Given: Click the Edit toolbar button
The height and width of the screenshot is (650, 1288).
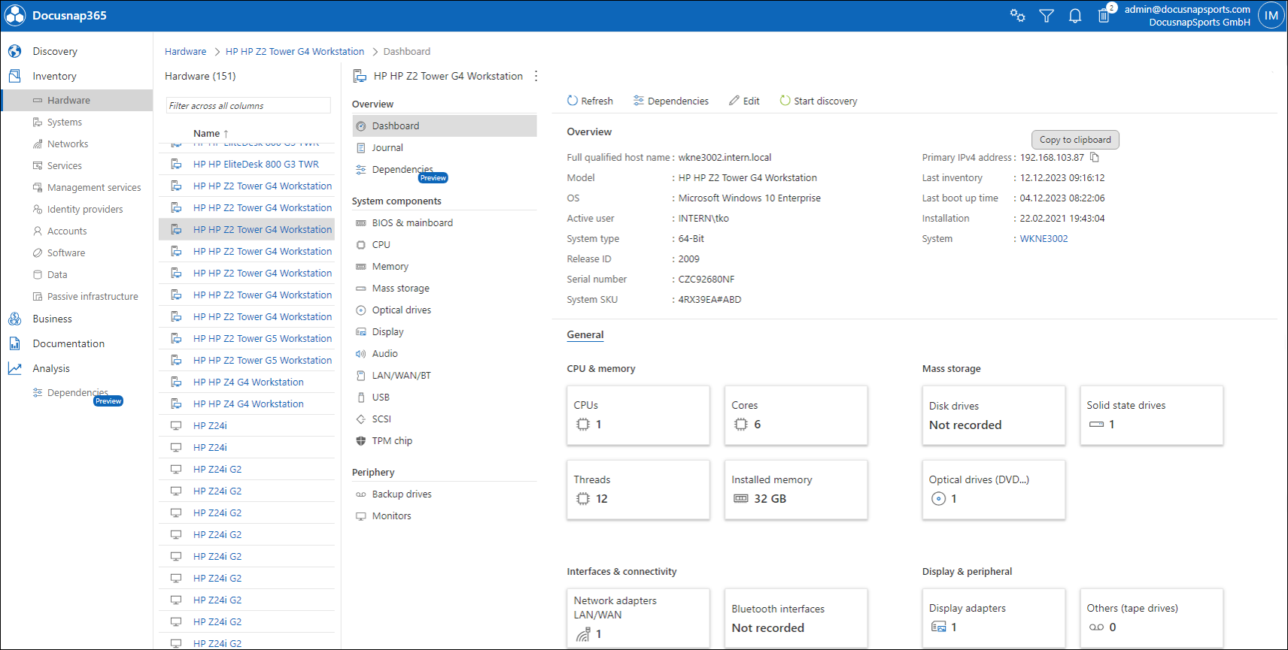Looking at the screenshot, I should click(x=744, y=101).
